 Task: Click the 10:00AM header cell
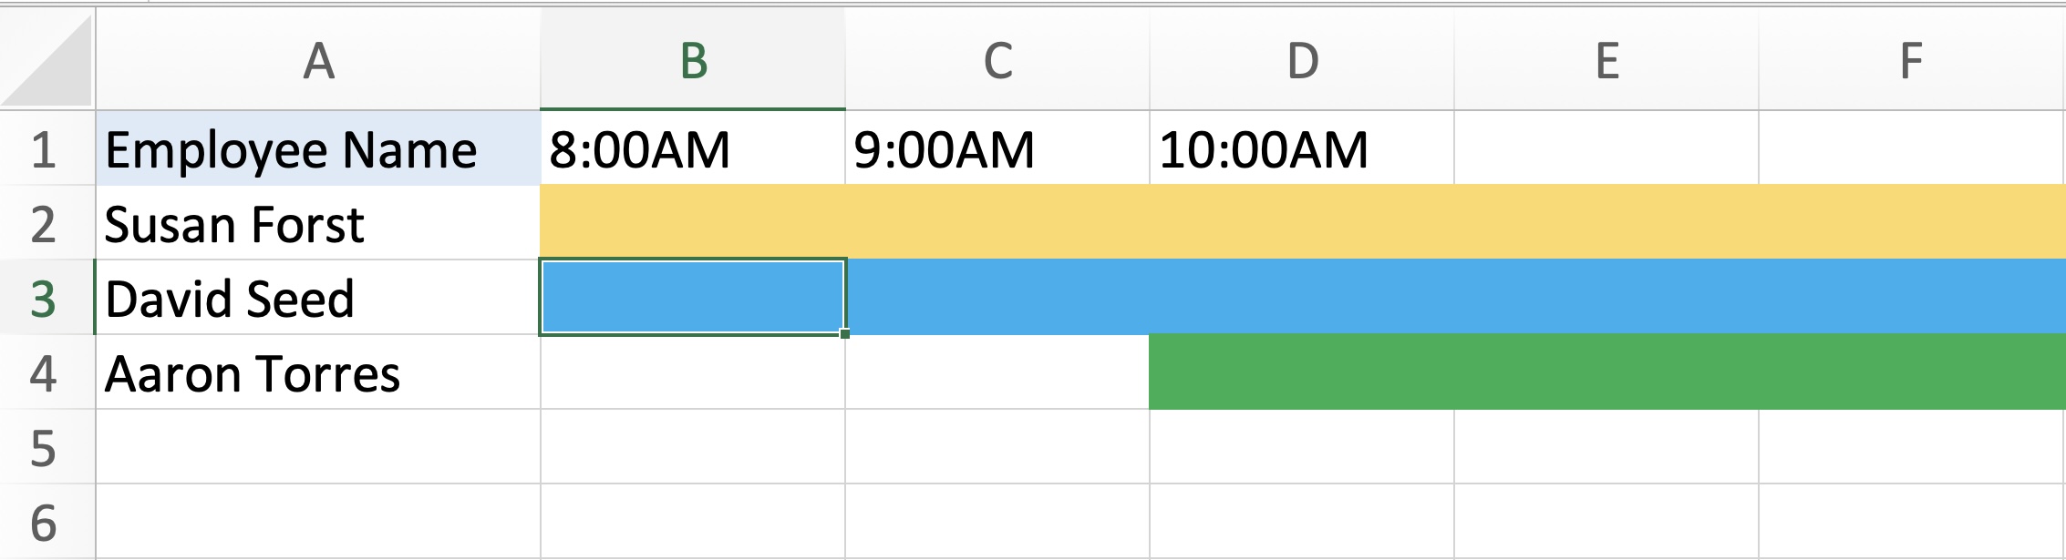point(1302,148)
